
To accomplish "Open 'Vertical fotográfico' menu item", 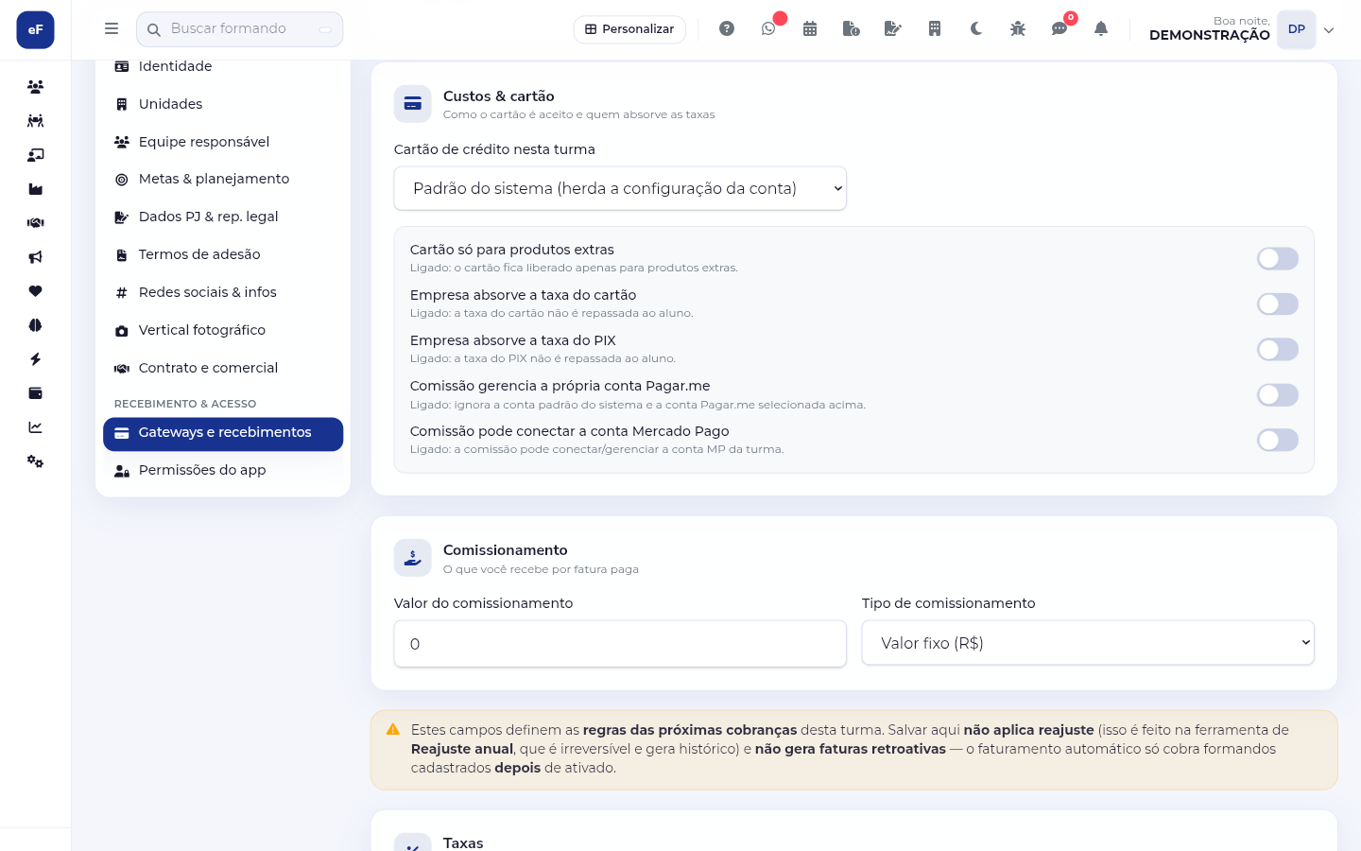I will point(223,330).
